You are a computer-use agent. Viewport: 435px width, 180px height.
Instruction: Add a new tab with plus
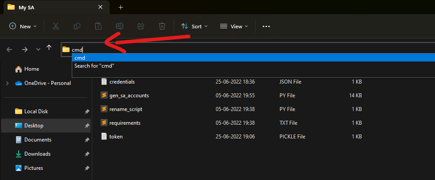pyautogui.click(x=120, y=8)
